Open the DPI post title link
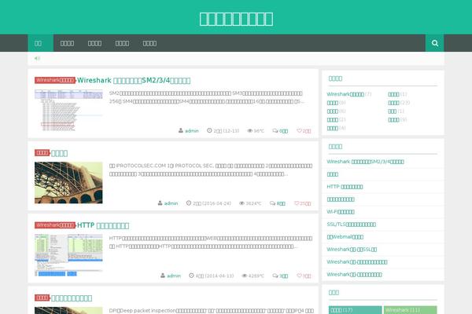Viewport: 472px width, 314px height. pos(72,298)
